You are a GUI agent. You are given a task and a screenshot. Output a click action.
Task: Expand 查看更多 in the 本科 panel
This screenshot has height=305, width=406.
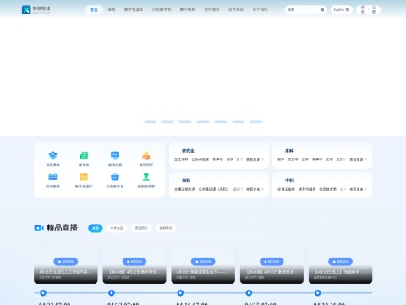[x=358, y=159]
